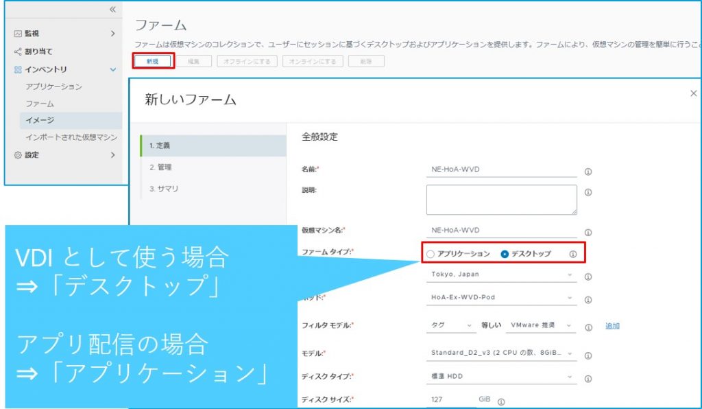The image size is (702, 409).
Task: Close the 新しいファーム dialog
Action: (694, 93)
